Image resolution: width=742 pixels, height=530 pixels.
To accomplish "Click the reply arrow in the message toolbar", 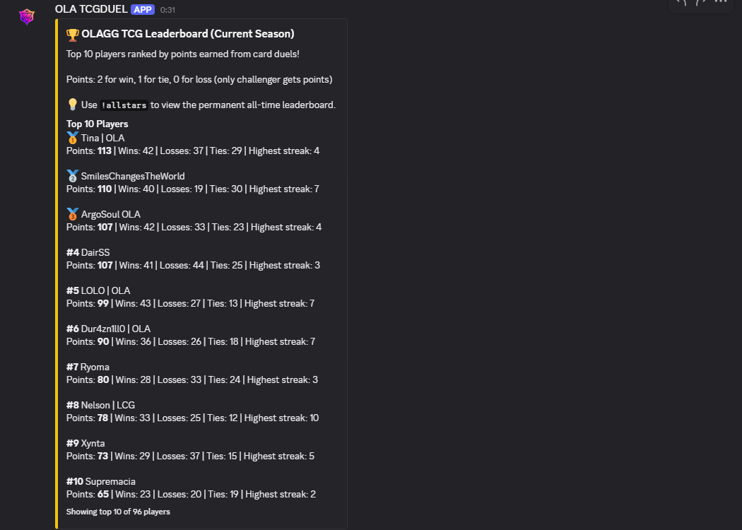I will pyautogui.click(x=682, y=2).
